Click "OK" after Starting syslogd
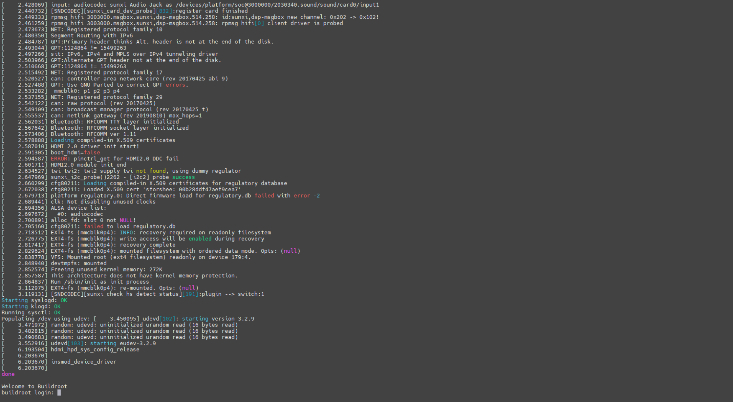Image resolution: width=733 pixels, height=402 pixels. coord(64,300)
